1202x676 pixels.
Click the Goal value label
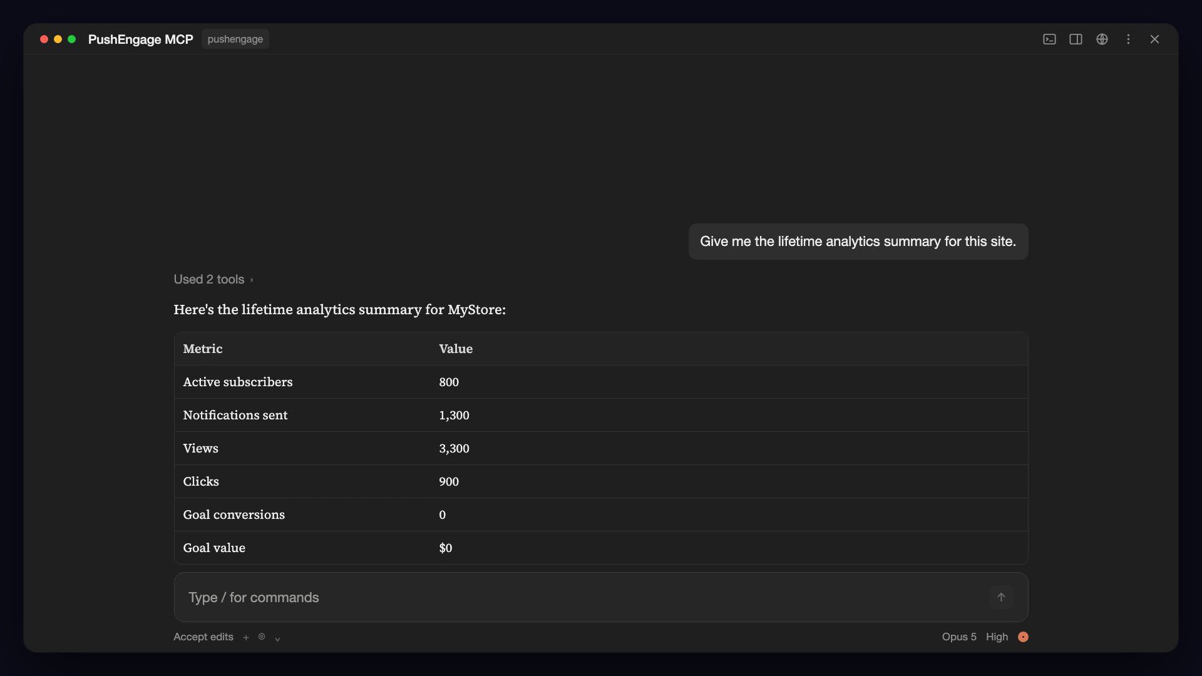point(214,548)
